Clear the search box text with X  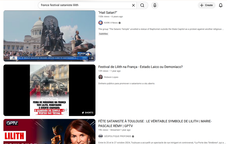133,5
